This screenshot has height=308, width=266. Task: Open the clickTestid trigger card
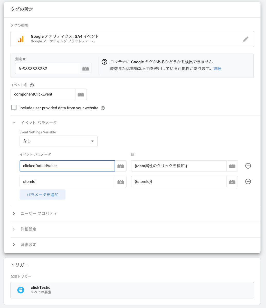132,290
